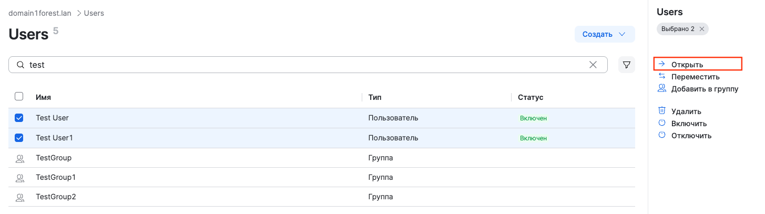Toggle the select-all header checkbox

pos(19,97)
